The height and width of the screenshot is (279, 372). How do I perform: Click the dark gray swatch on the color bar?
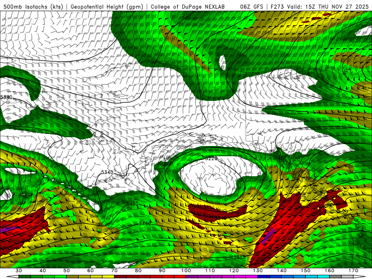pyautogui.click(x=335, y=276)
